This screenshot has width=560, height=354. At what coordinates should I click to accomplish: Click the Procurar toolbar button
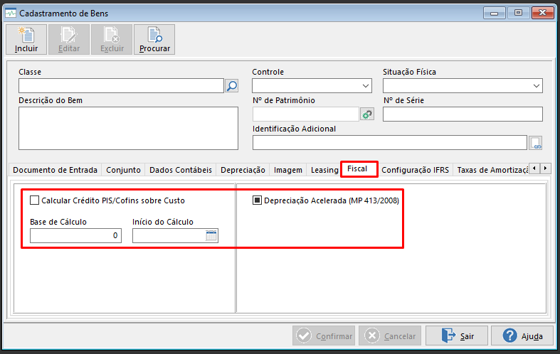154,40
